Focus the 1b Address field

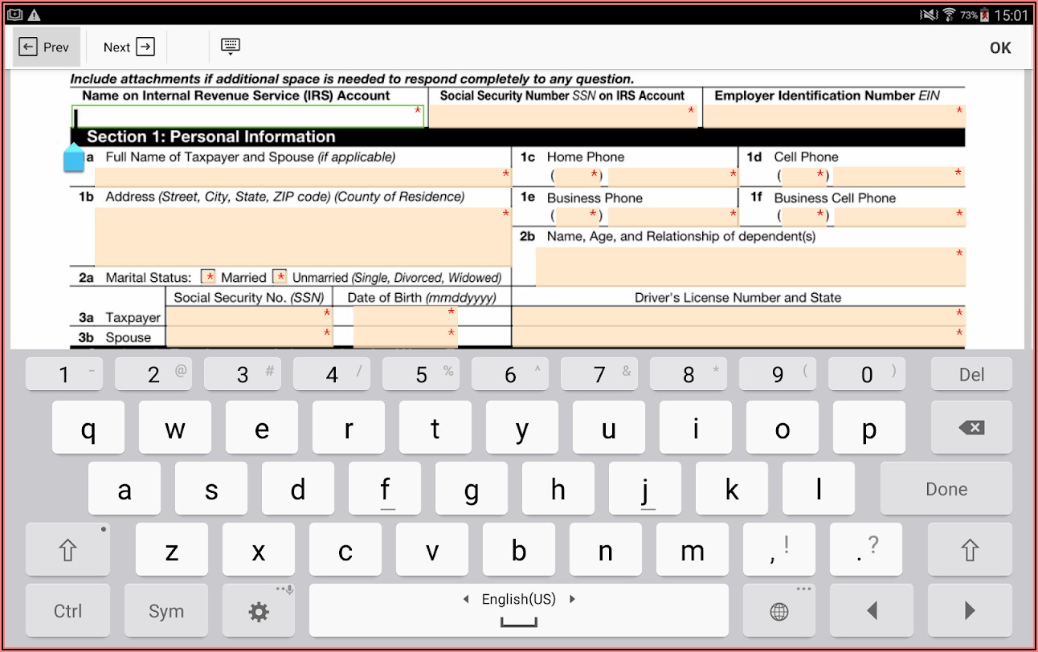pyautogui.click(x=302, y=237)
